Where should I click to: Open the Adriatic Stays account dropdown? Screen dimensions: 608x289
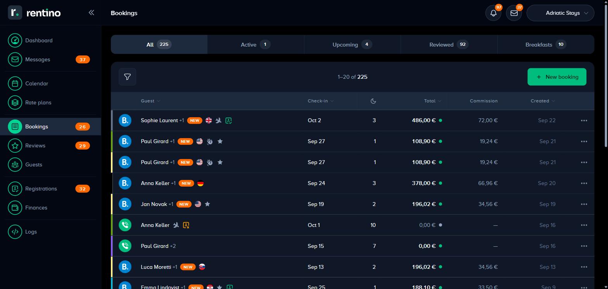(560, 13)
